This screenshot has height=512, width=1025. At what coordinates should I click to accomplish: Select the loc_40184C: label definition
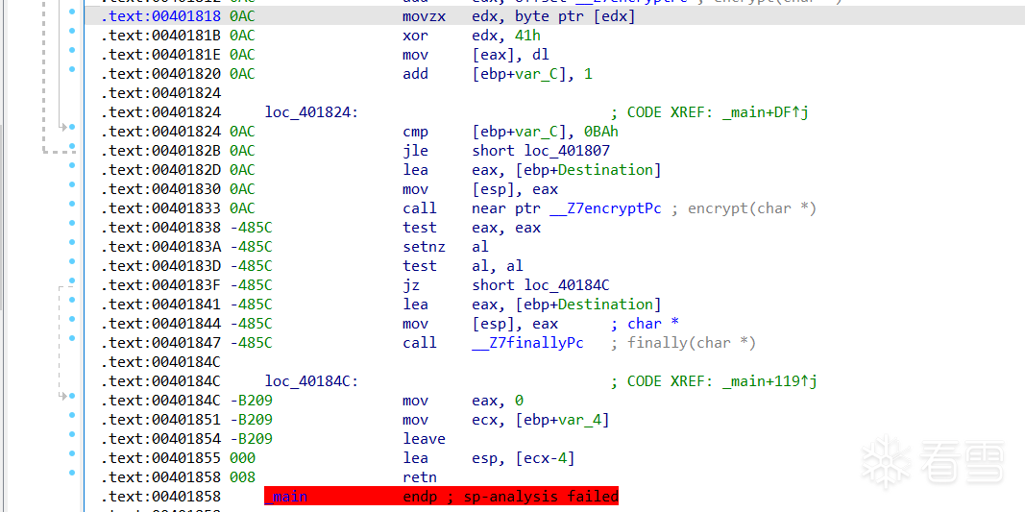(311, 381)
